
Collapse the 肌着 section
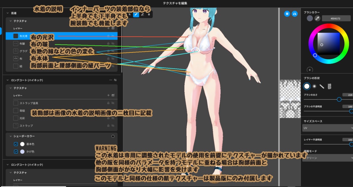8,13
